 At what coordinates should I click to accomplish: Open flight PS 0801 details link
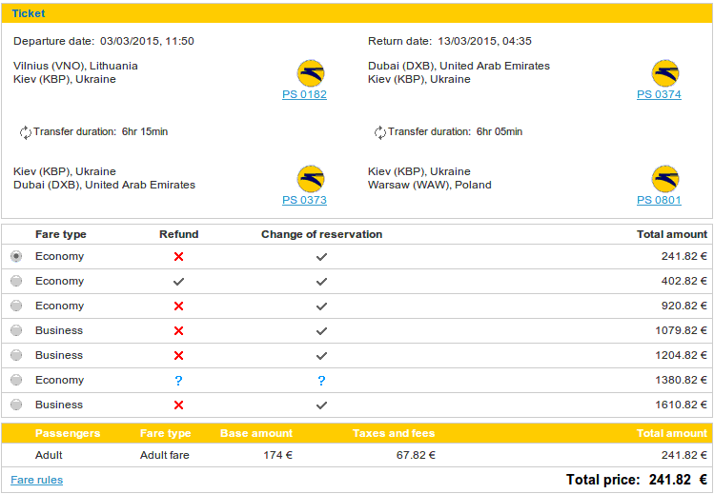tap(659, 200)
